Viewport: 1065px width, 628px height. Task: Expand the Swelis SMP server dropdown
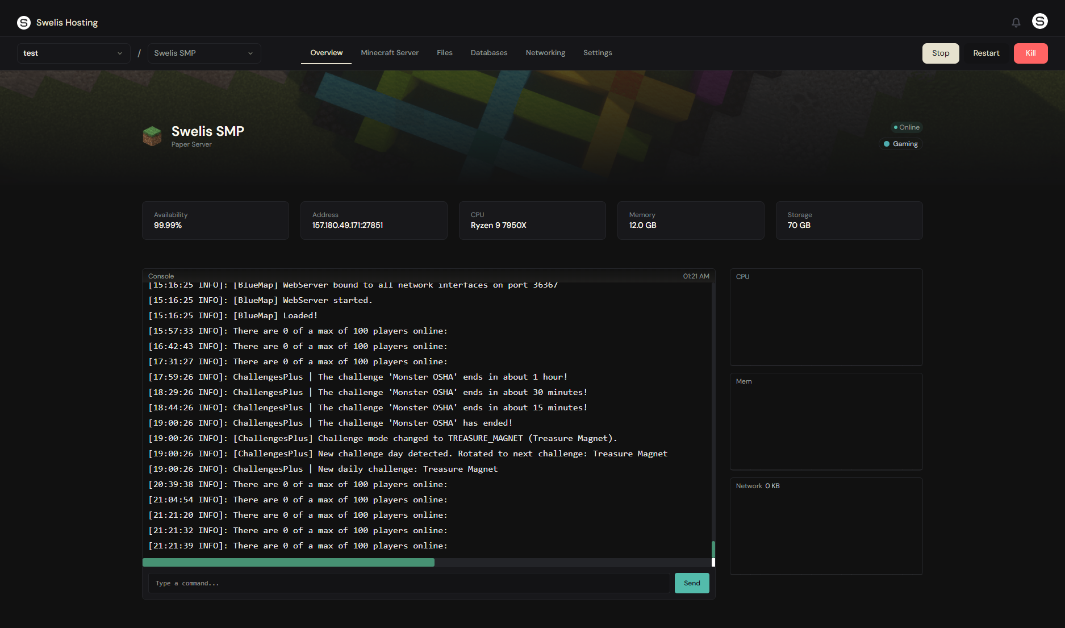click(204, 53)
